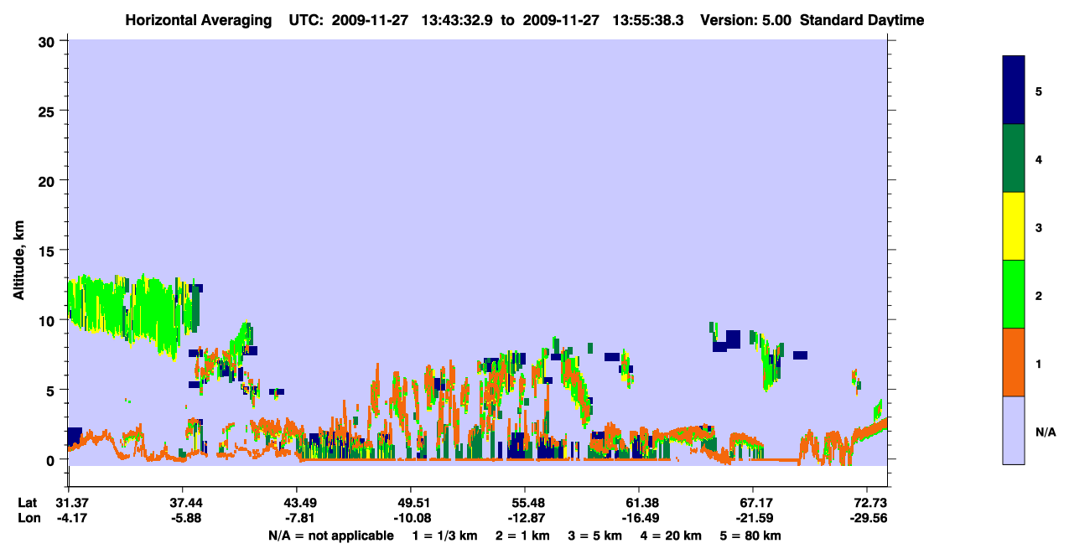Click the bright green colorbar segment labeled 2
Image resolution: width=1090 pixels, height=559 pixels.
(1014, 294)
